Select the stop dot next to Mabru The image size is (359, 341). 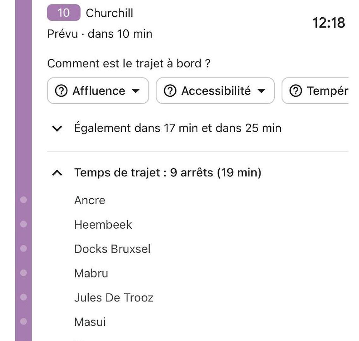coord(24,273)
